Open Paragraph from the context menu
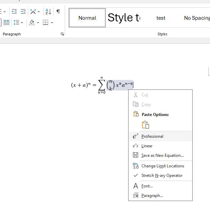 click(x=161, y=196)
